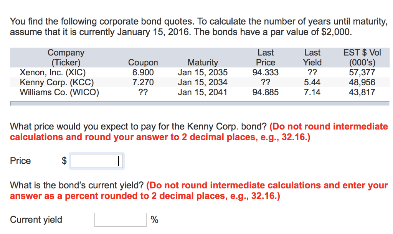The width and height of the screenshot is (393, 234).
Task: Select the Last Yield column header
Action: tap(312, 58)
